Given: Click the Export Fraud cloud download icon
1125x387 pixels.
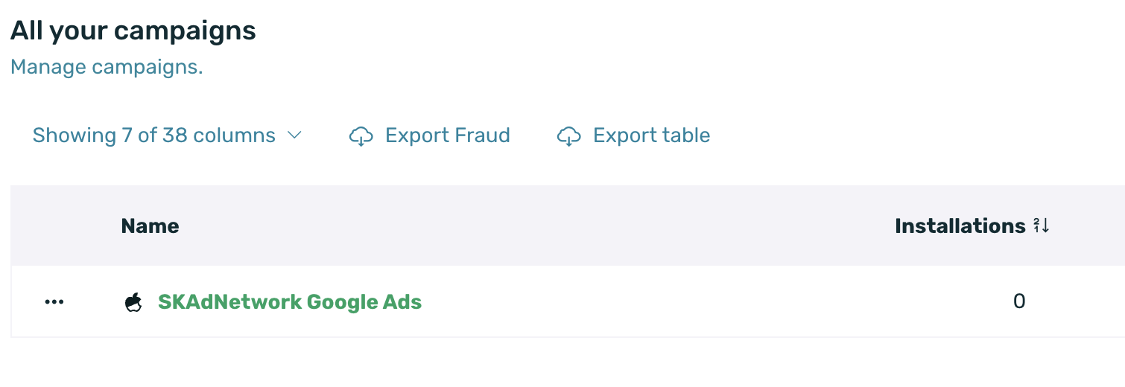Looking at the screenshot, I should click(x=361, y=136).
